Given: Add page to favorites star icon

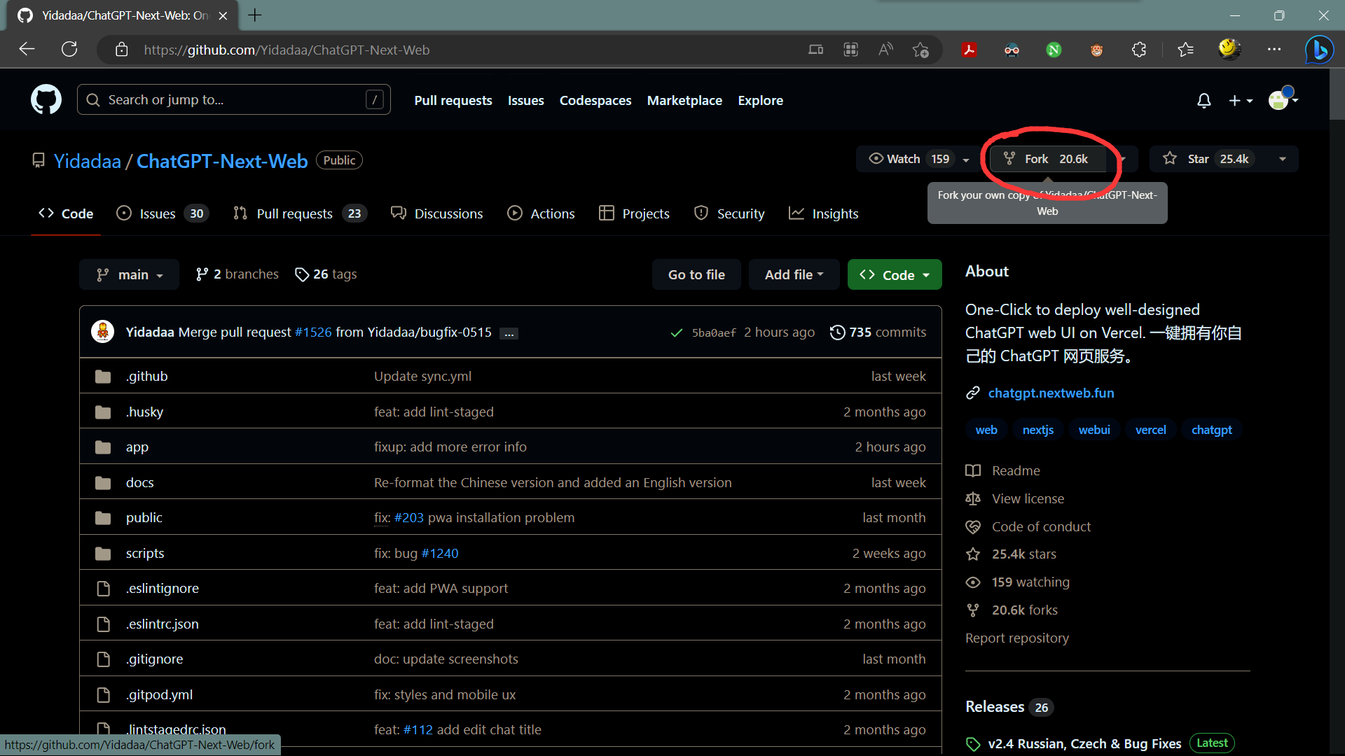Looking at the screenshot, I should click(x=920, y=50).
